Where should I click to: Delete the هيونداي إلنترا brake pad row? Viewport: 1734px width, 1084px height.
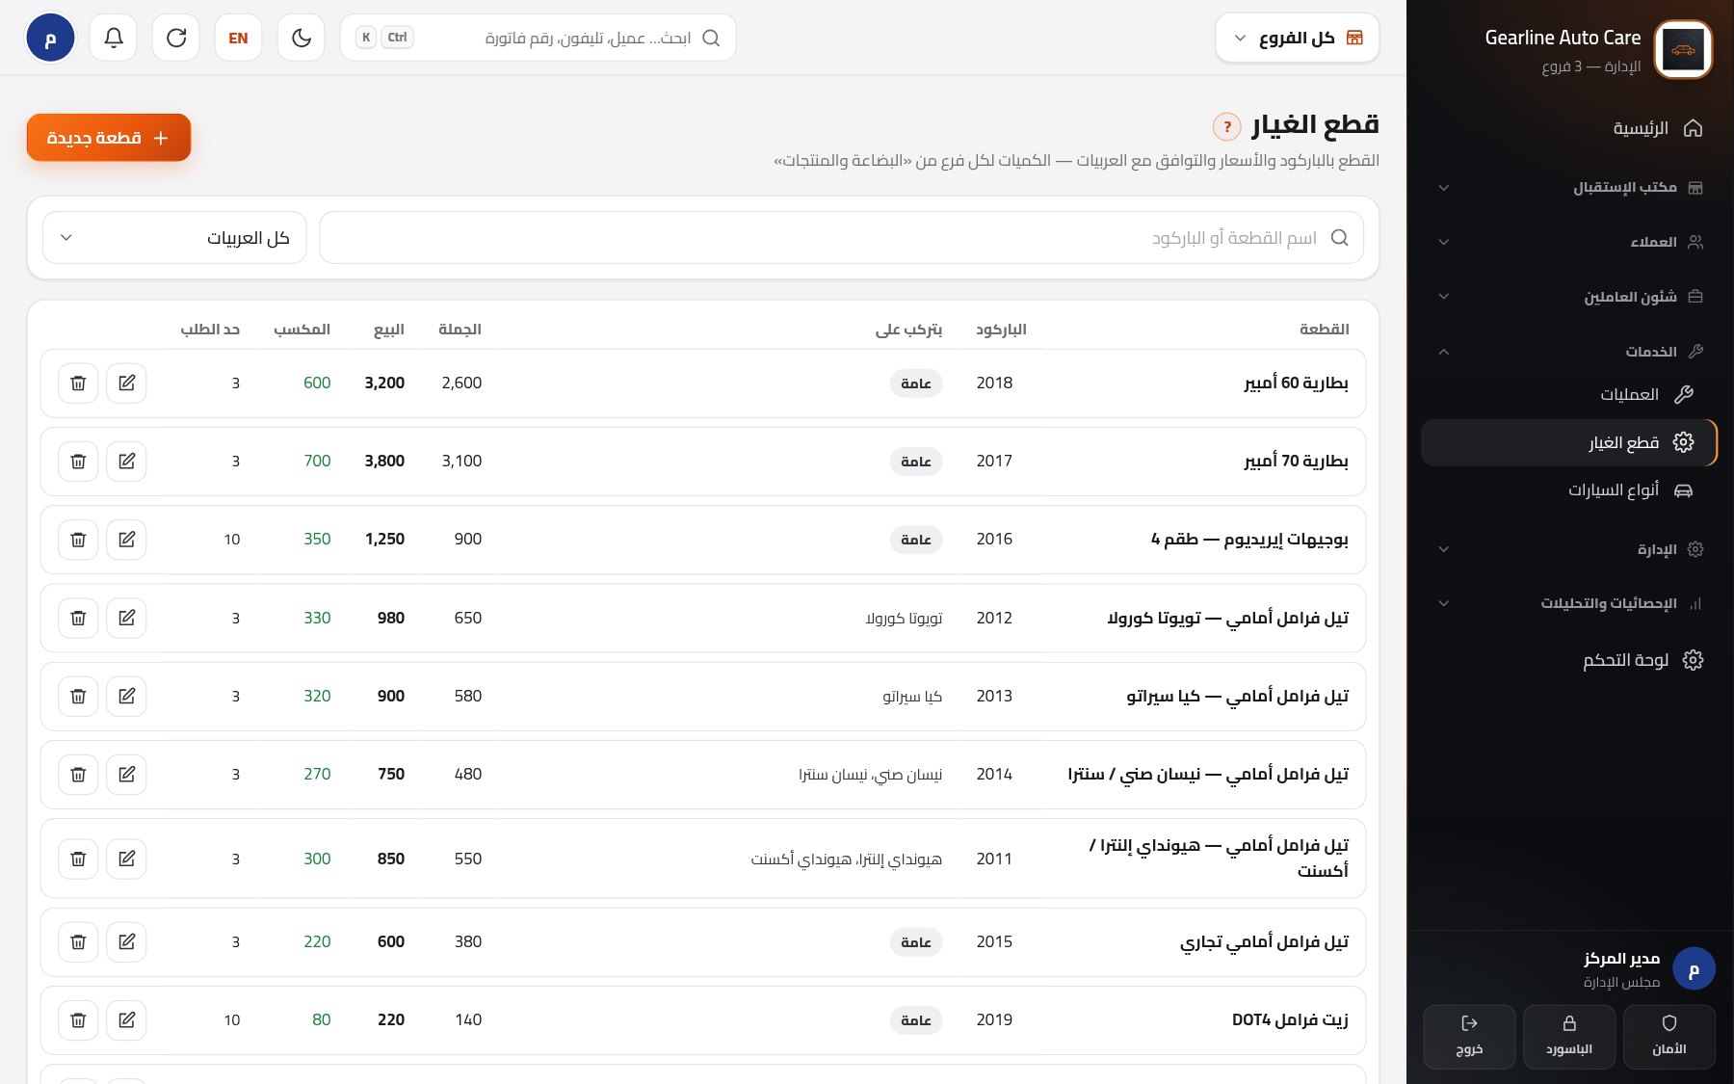coord(78,859)
